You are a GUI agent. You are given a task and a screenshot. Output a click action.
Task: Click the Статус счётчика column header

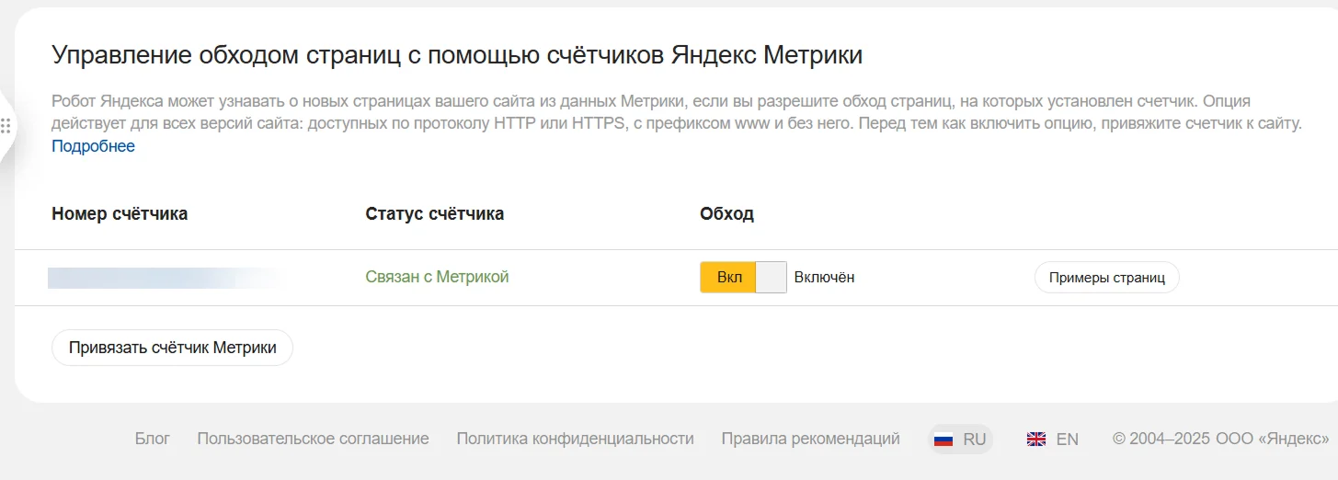point(434,214)
